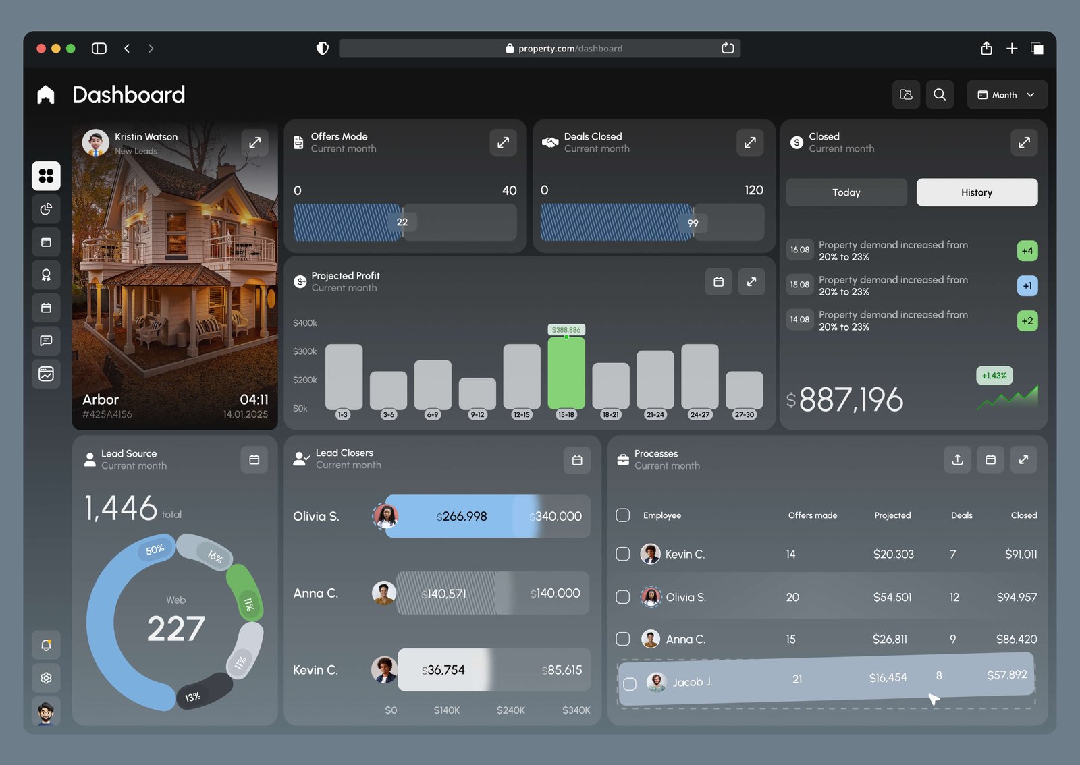Open calendar picker in Processes
Screen dimensions: 1080x765
[990, 459]
